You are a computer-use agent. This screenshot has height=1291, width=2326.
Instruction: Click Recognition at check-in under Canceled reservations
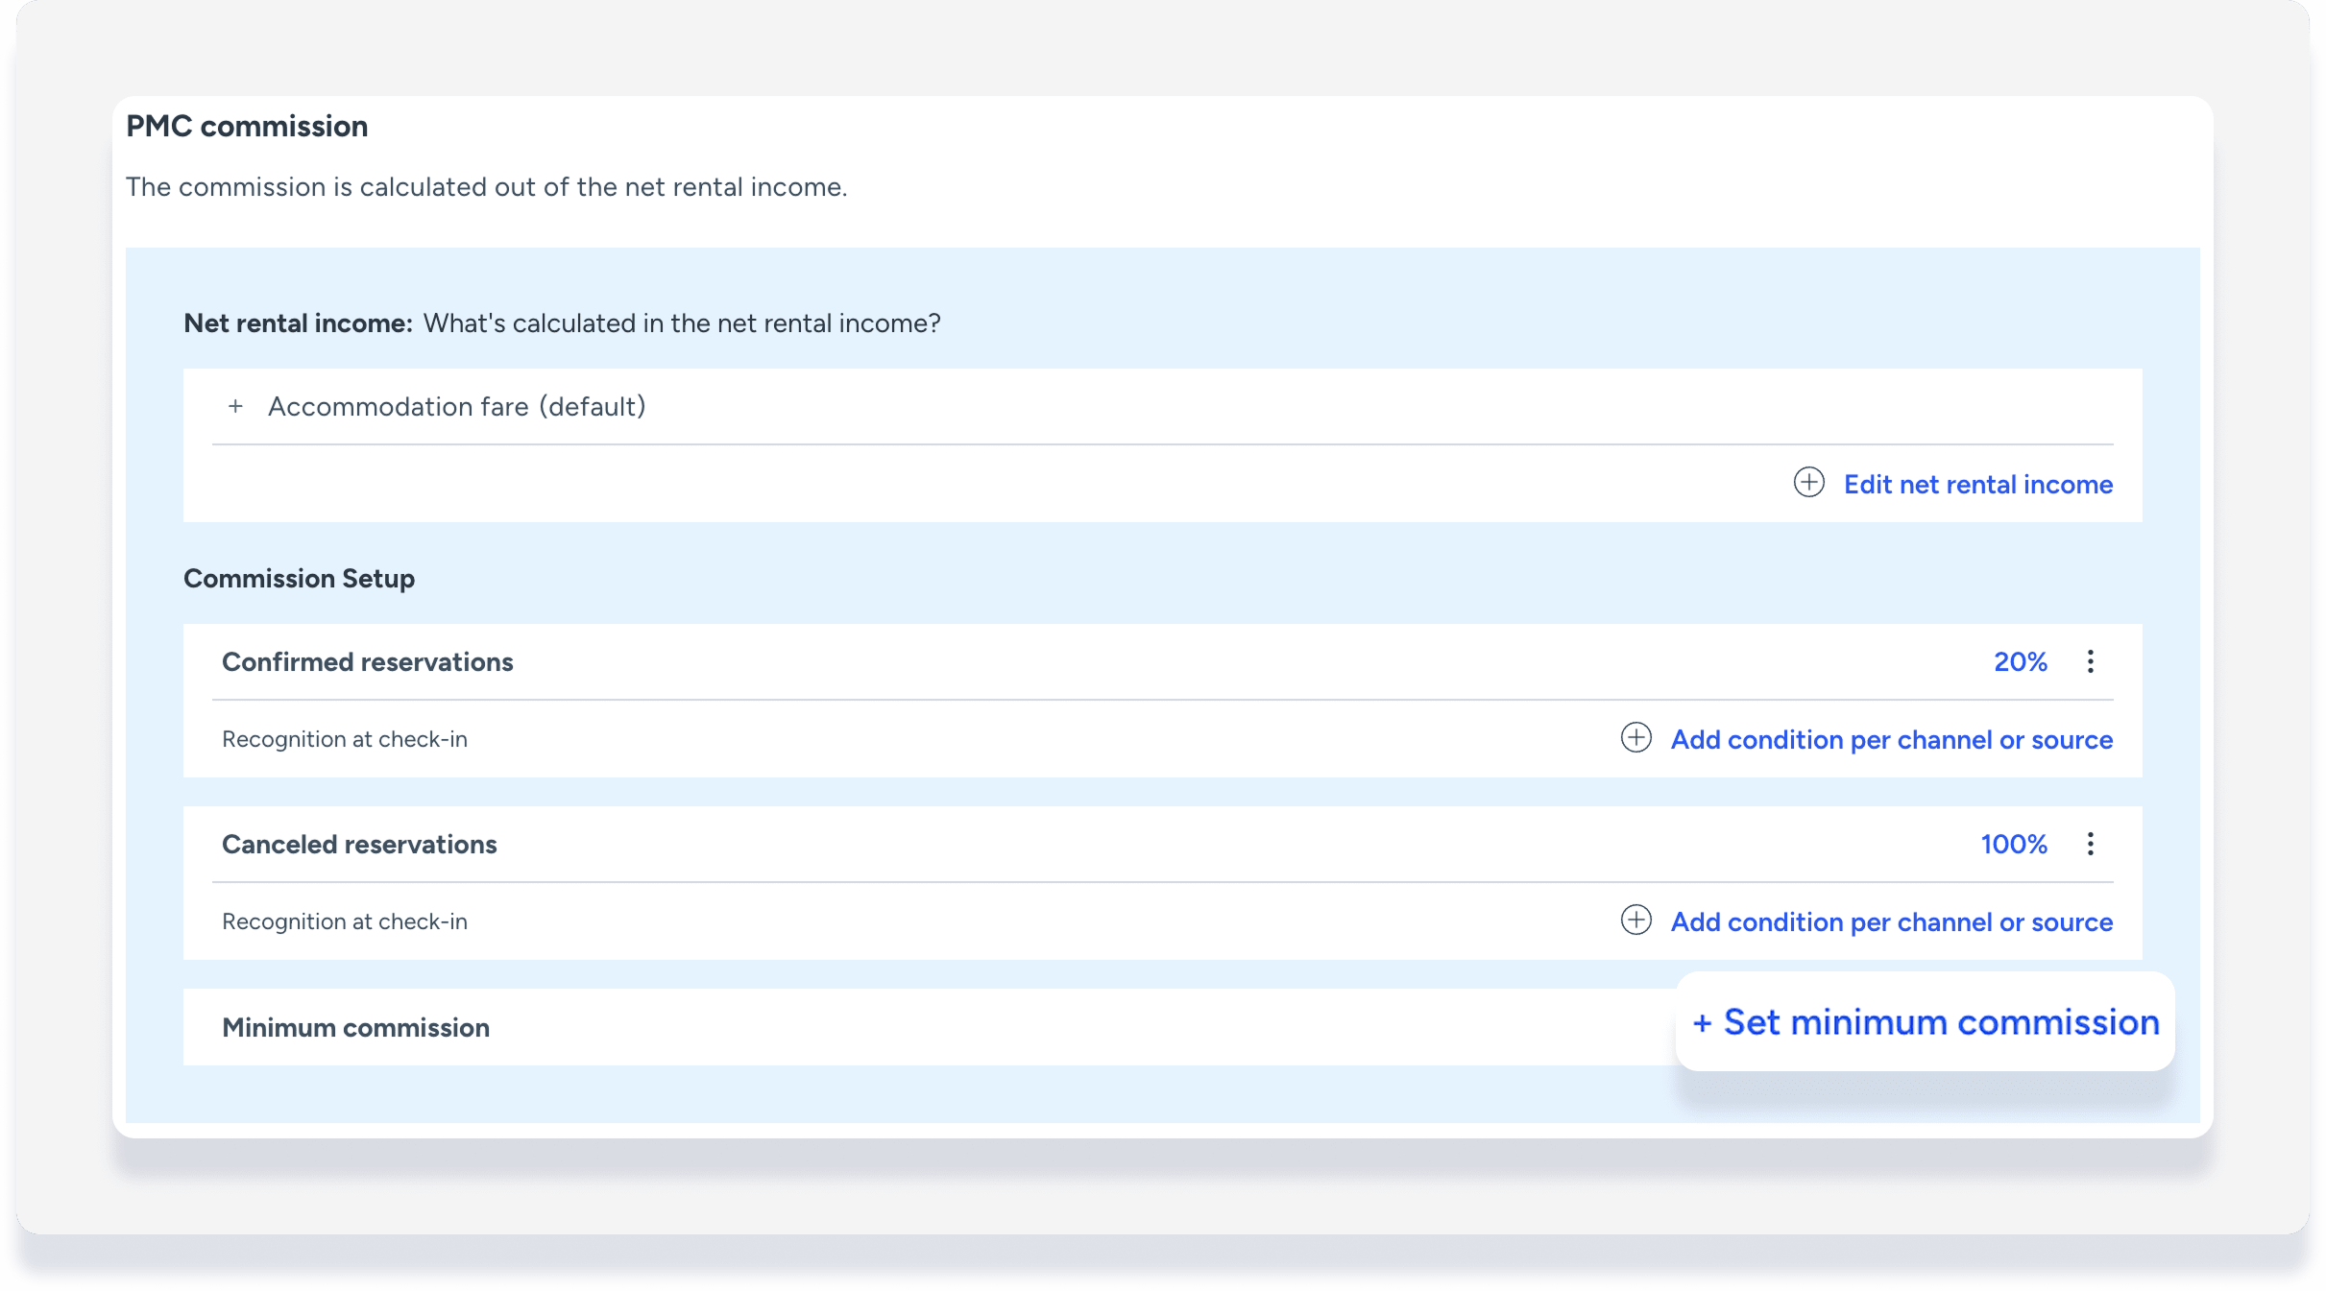[x=344, y=921]
